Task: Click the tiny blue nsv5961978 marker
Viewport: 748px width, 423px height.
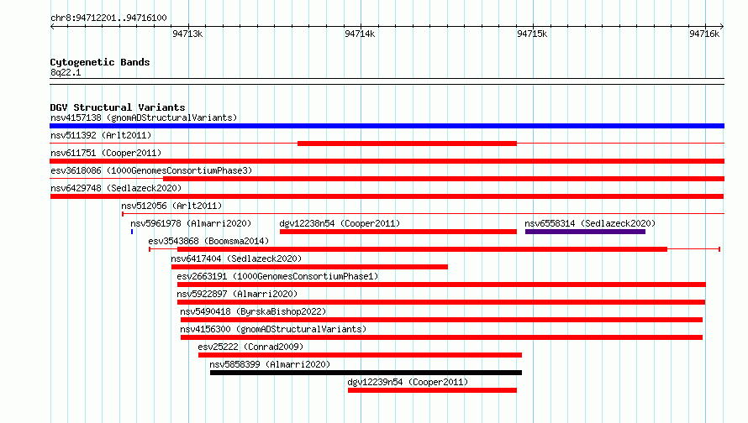Action: [x=132, y=232]
